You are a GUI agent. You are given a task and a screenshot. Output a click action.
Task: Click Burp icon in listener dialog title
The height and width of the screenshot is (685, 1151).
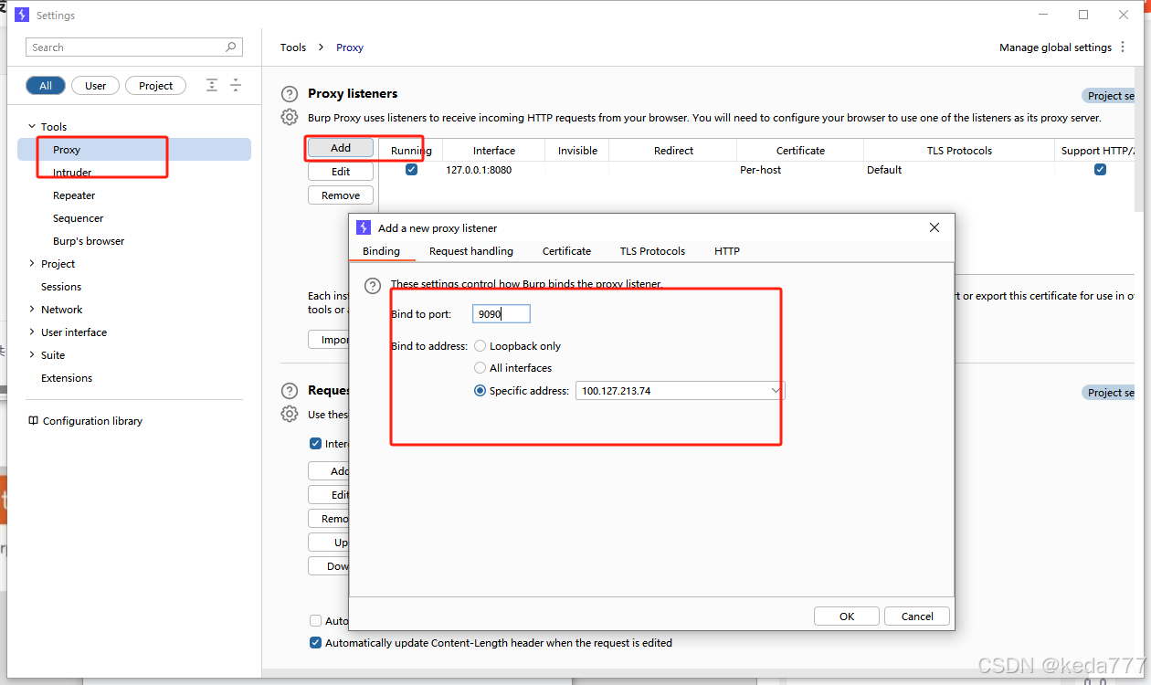(364, 227)
